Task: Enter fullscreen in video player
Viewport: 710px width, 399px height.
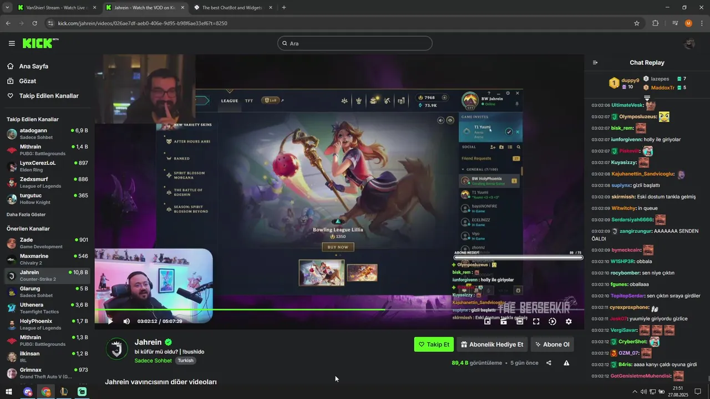Action: 536,321
